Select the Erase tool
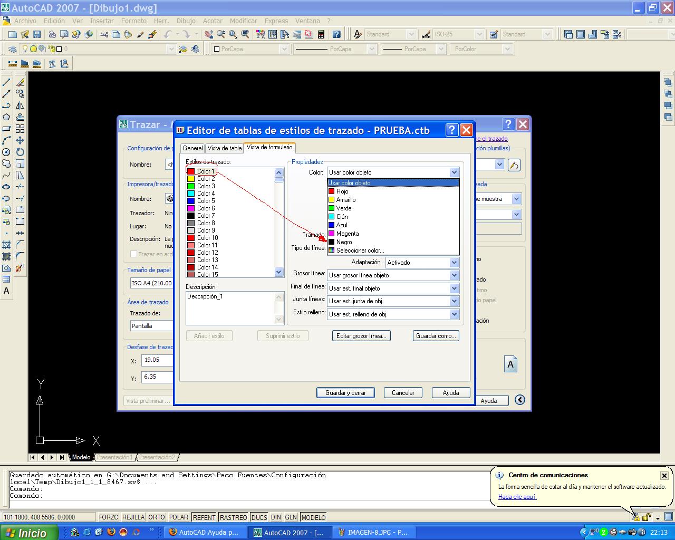675x540 pixels. click(20, 82)
